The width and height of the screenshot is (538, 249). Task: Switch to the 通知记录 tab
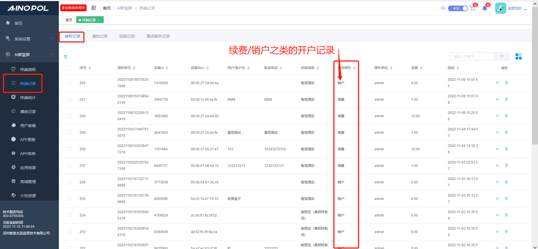tap(100, 36)
